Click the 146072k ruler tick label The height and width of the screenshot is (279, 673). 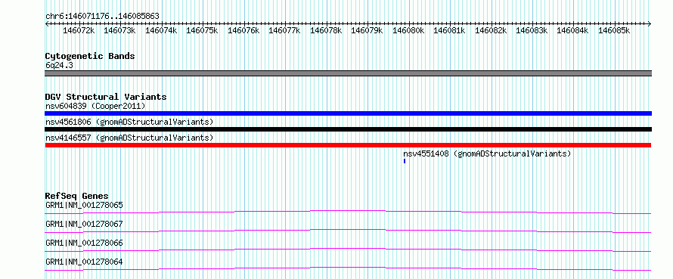click(79, 30)
